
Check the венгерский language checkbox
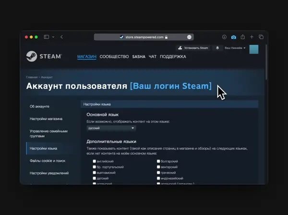(x=158, y=167)
